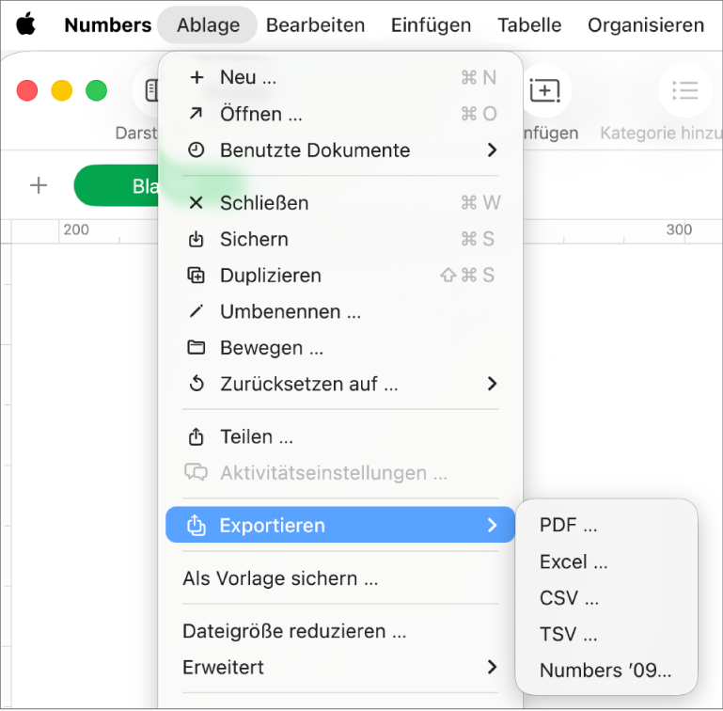The width and height of the screenshot is (723, 711).
Task: Close the window with the red button
Action: 26,90
